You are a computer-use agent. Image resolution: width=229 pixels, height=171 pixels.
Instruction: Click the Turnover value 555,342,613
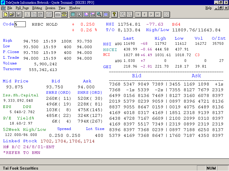tap(43, 70)
